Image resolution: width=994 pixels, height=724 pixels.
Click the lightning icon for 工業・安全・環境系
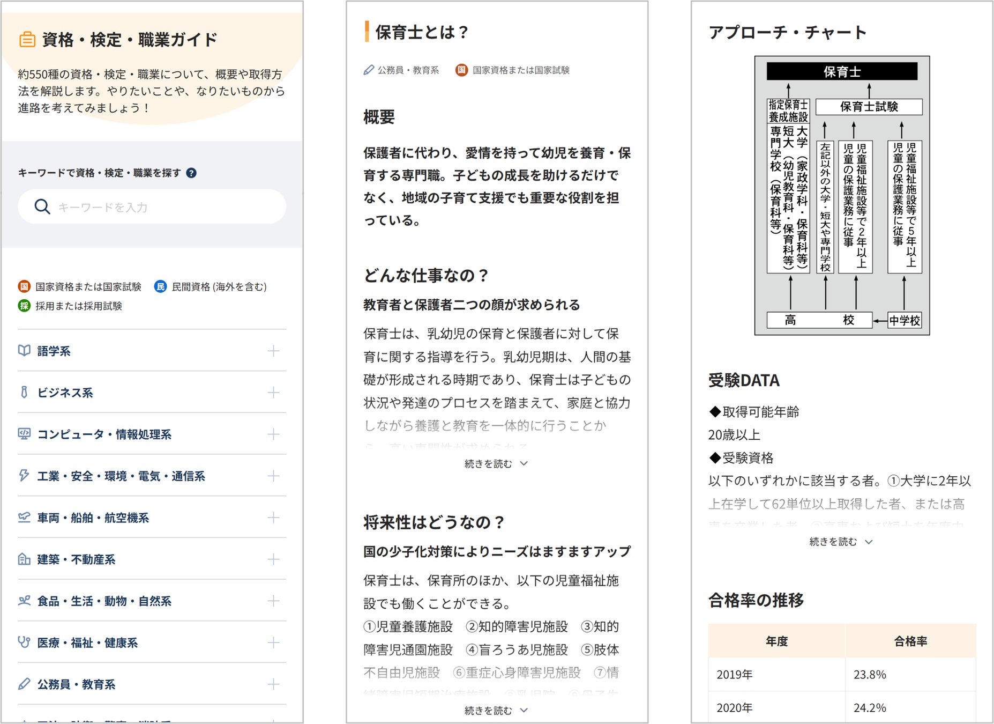click(x=24, y=476)
